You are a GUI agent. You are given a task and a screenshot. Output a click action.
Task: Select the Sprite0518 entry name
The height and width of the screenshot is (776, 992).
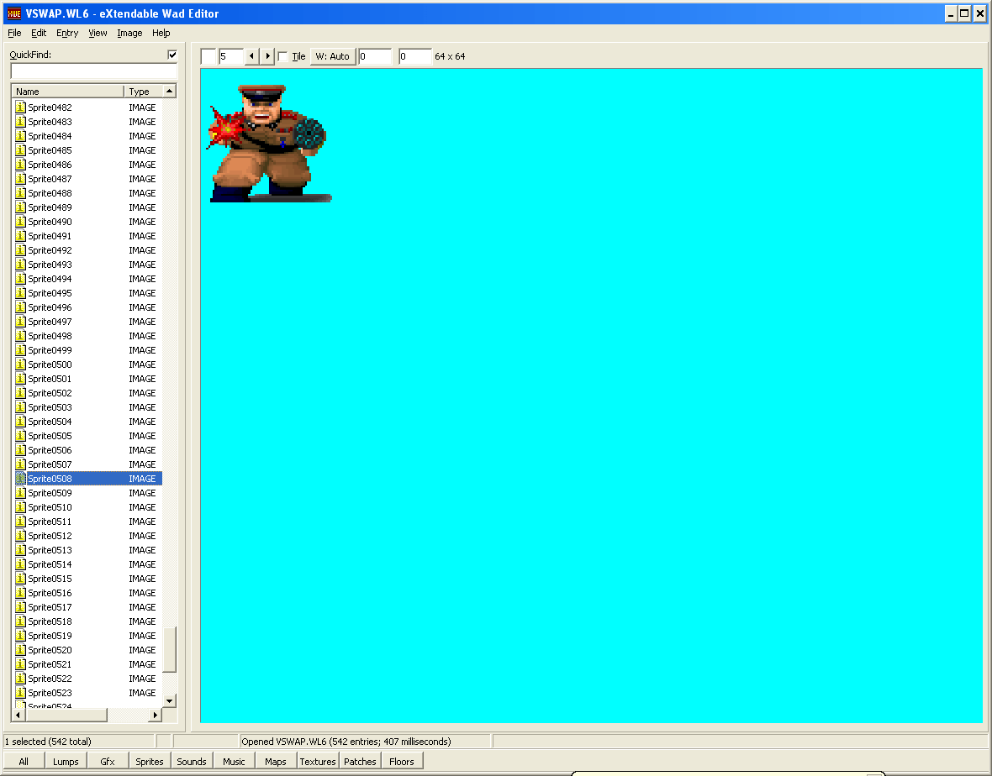click(x=50, y=621)
